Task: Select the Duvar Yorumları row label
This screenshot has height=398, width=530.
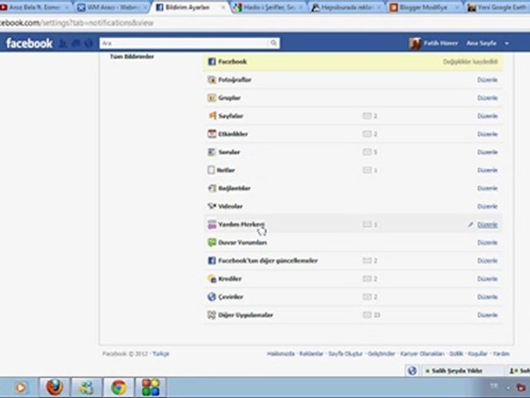Action: pos(242,242)
